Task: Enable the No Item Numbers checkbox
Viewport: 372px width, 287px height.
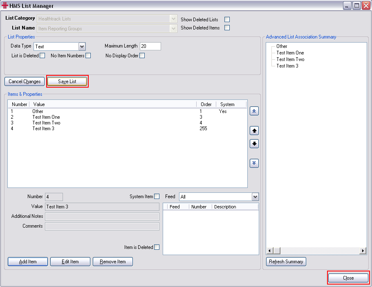Action: (88, 56)
